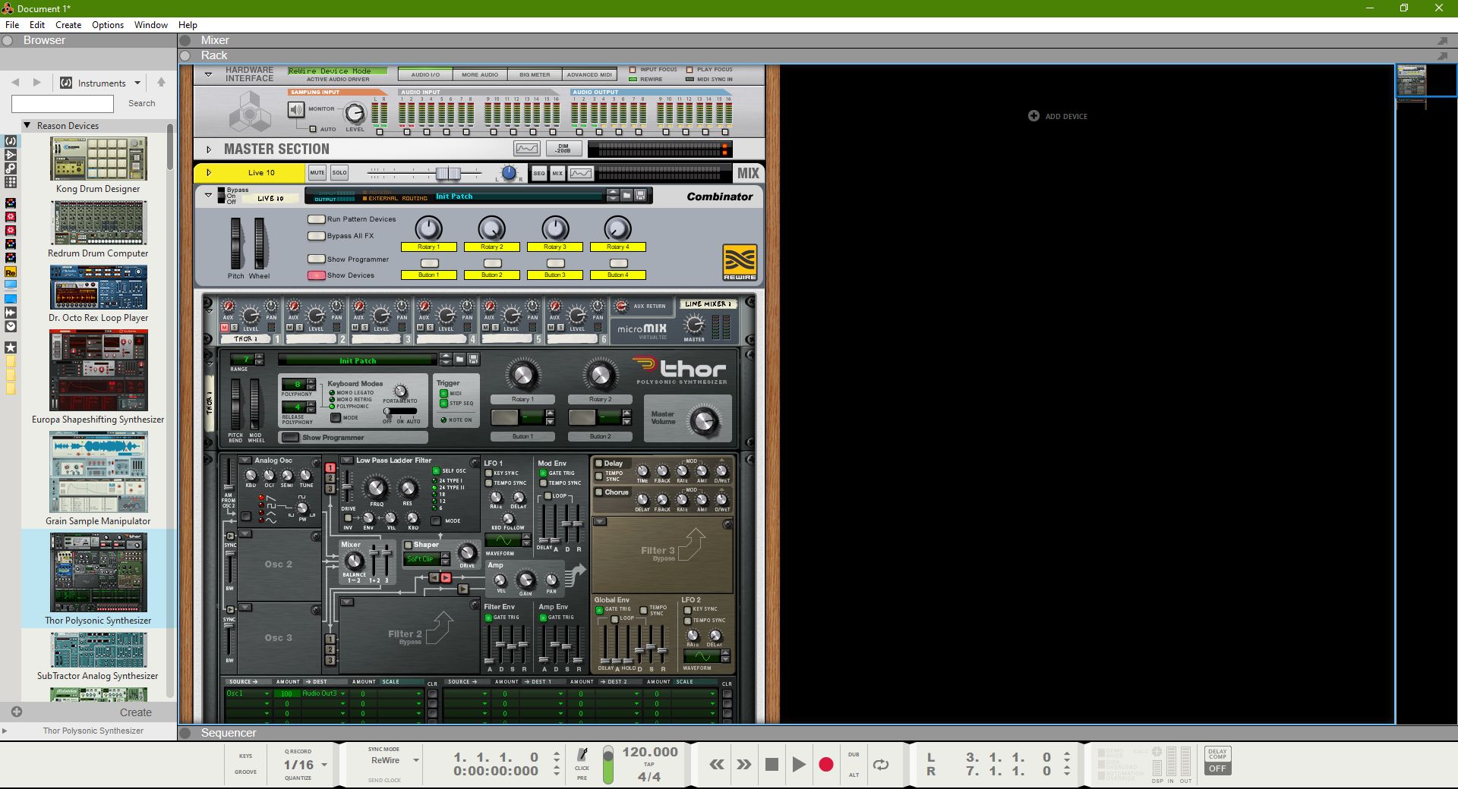This screenshot has width=1458, height=789.
Task: Go up one level in the browser
Action: 161,82
